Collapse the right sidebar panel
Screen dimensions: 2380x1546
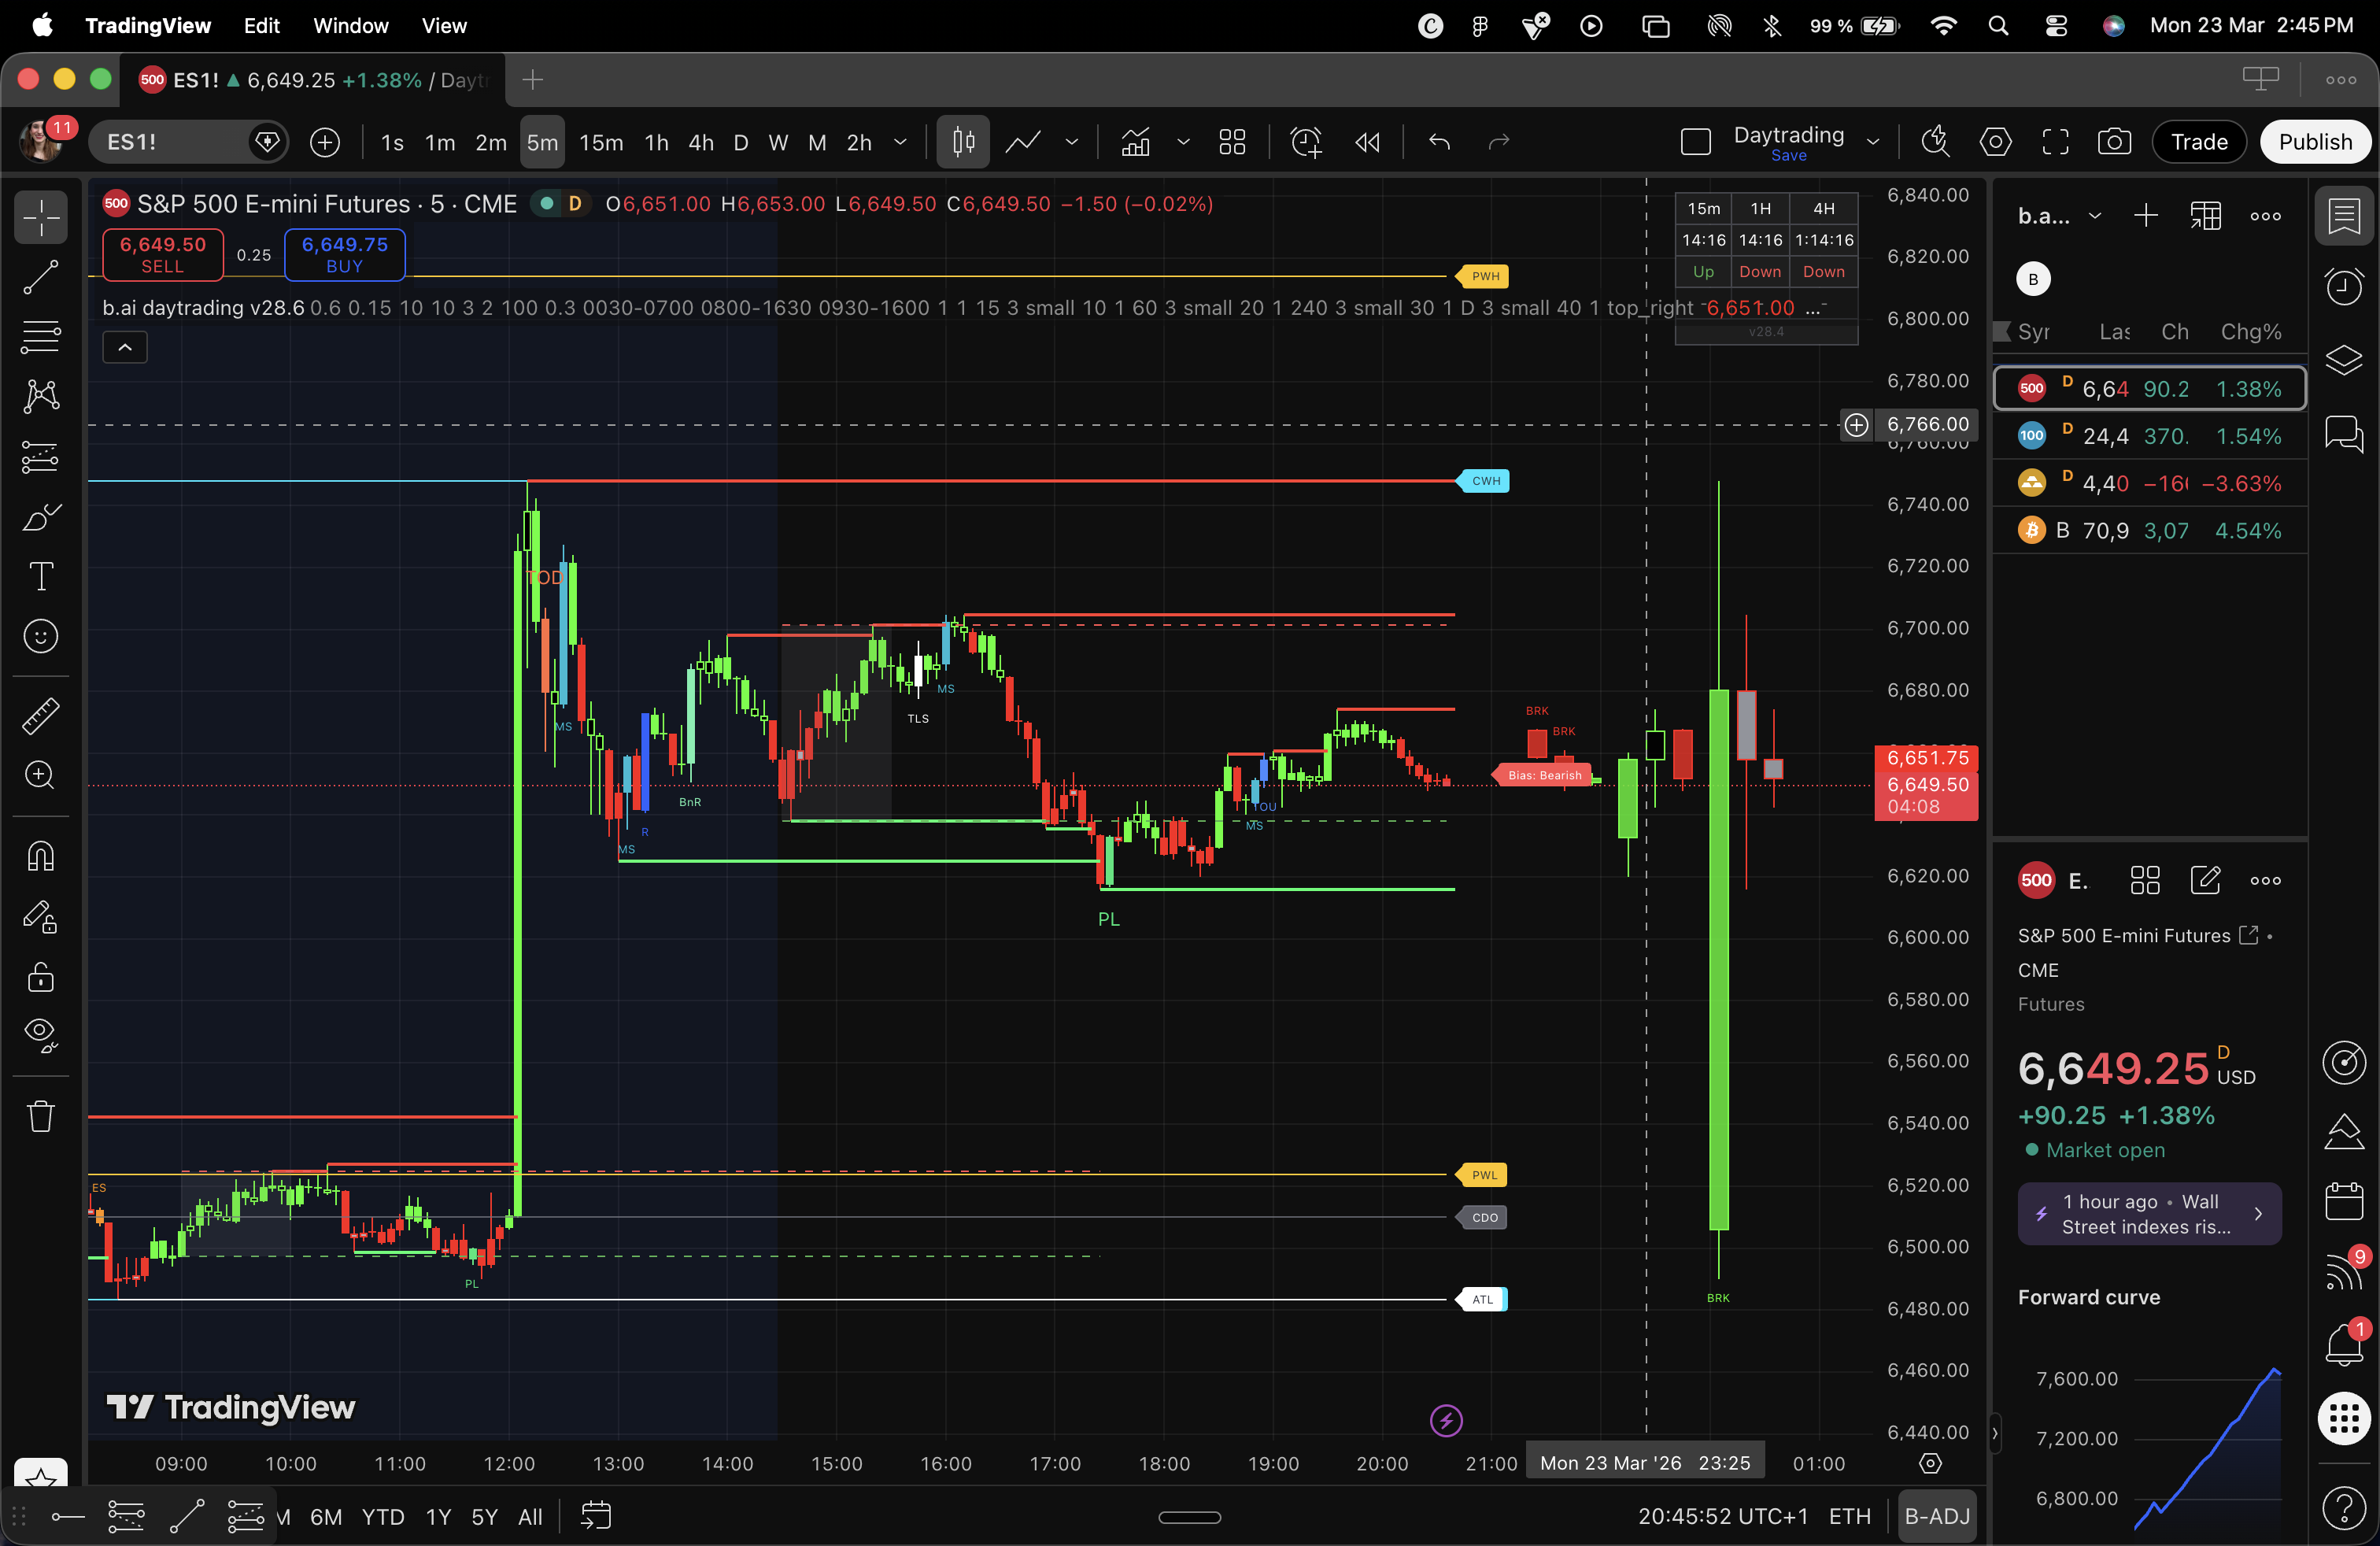click(x=1994, y=1433)
